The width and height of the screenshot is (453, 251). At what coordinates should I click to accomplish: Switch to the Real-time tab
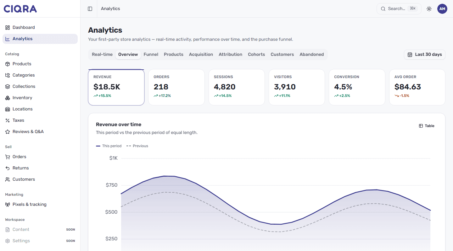tap(102, 55)
